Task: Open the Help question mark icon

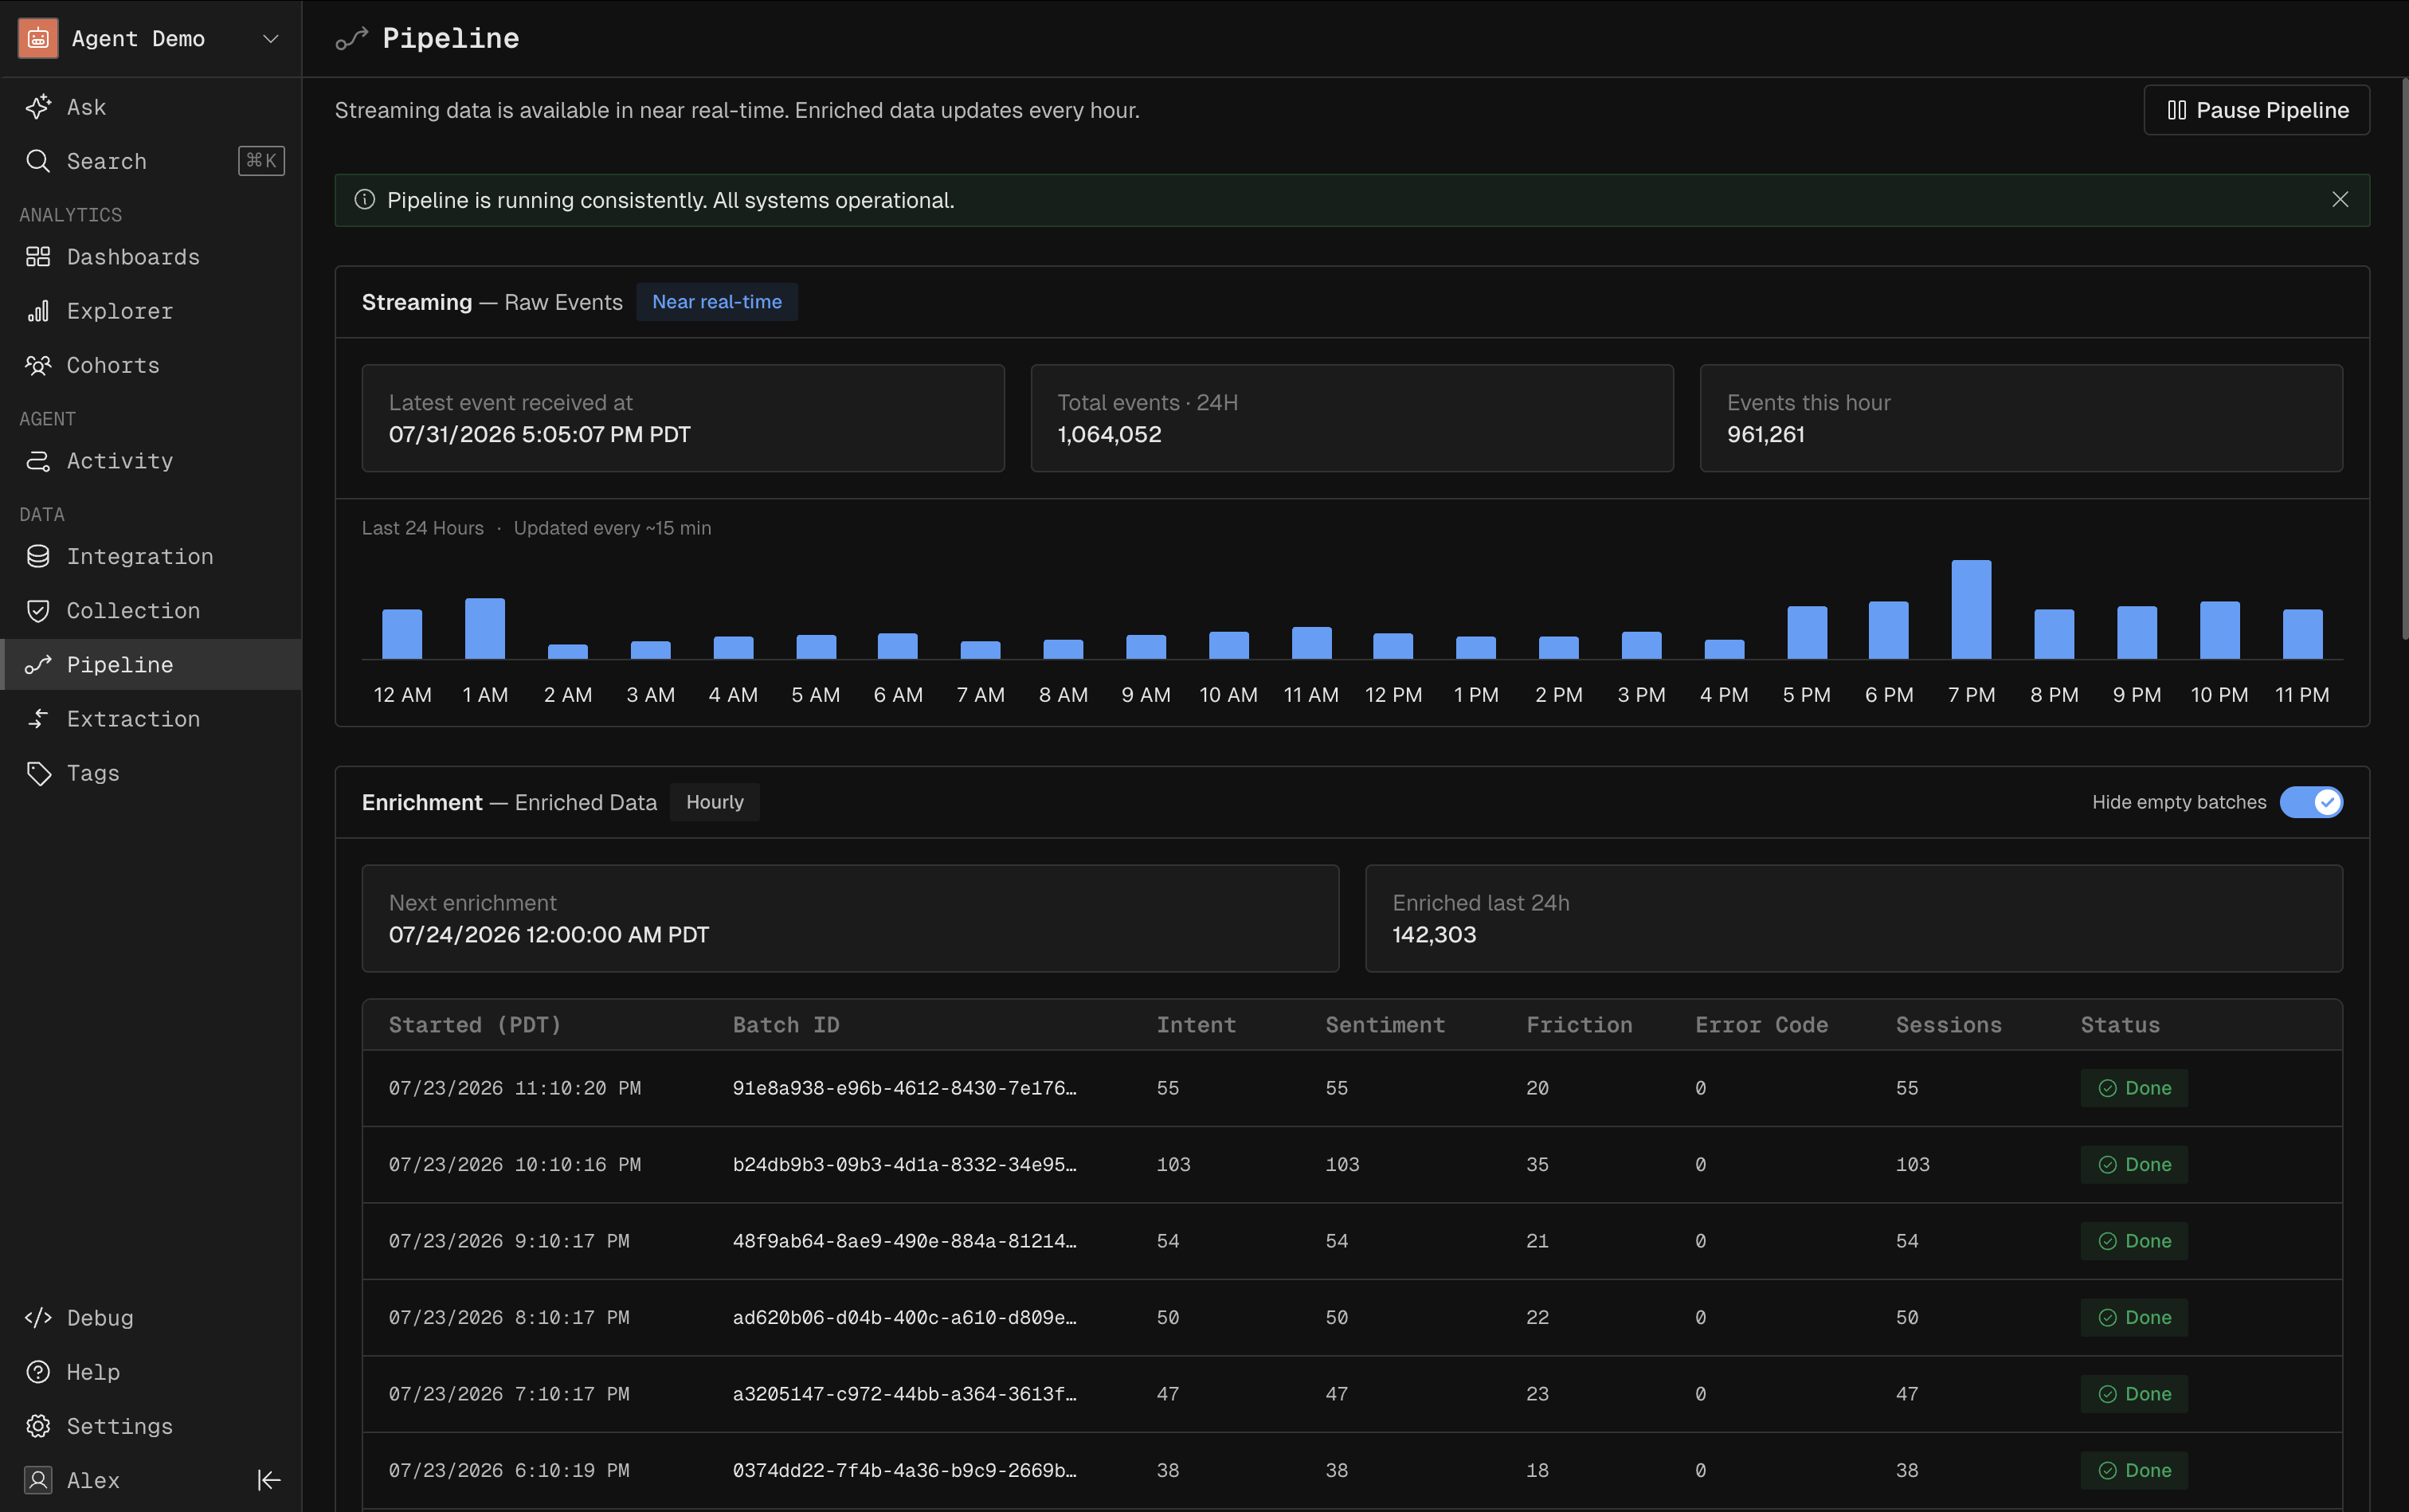Action: 38,1371
